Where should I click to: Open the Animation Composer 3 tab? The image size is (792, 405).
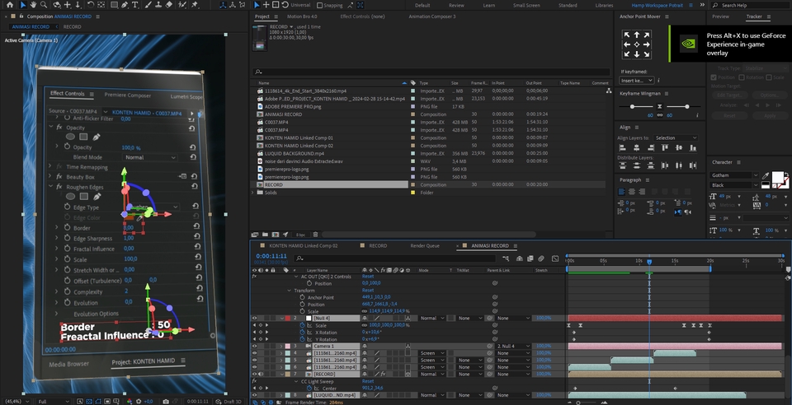click(x=431, y=16)
